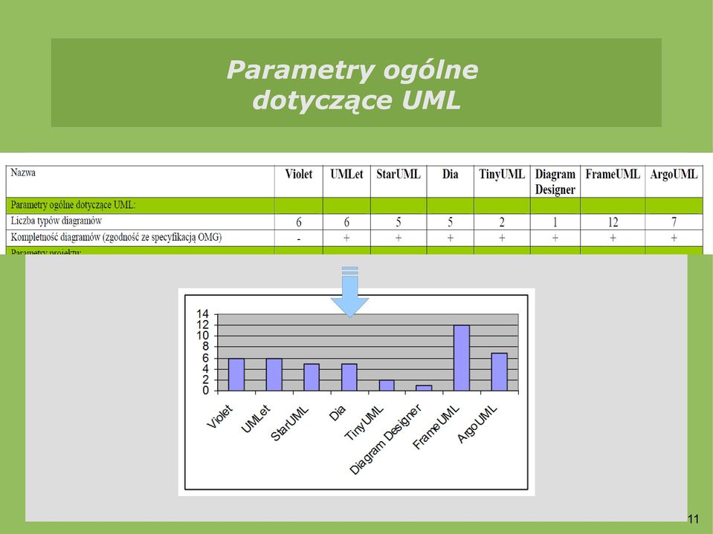Select value 5 in the Dia column

(x=450, y=222)
